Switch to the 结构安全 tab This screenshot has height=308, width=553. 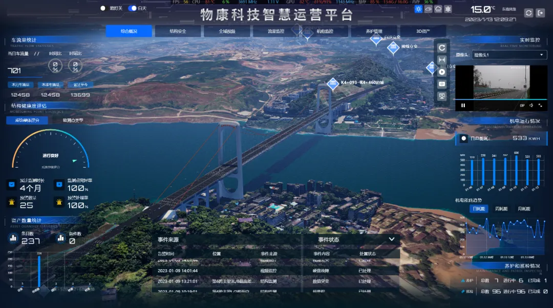(x=178, y=31)
